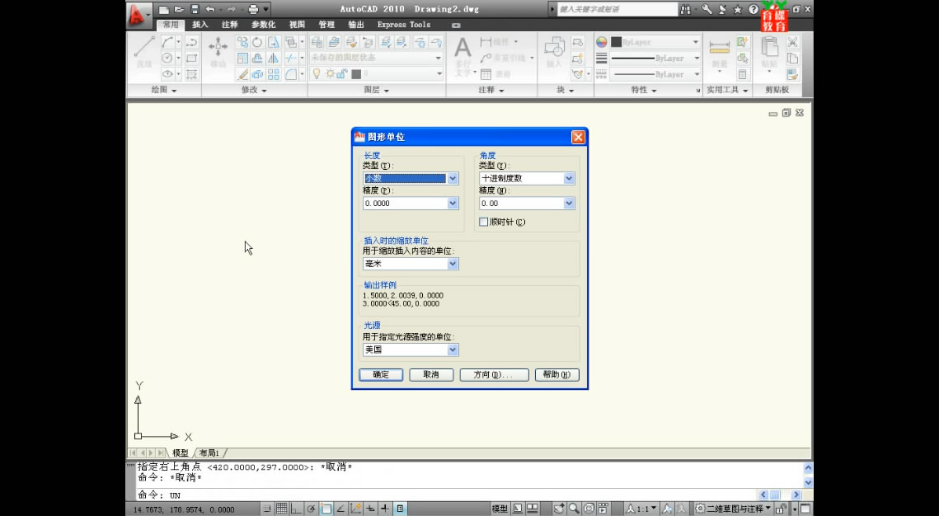Click the 模型 button in the status bar
939x516 pixels.
(x=500, y=509)
